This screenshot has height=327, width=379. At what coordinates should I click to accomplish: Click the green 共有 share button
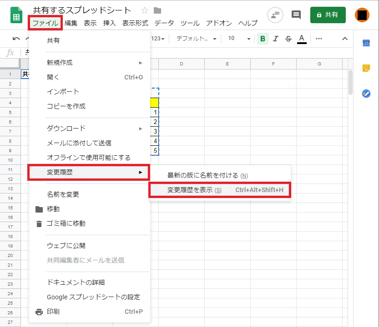tap(328, 15)
